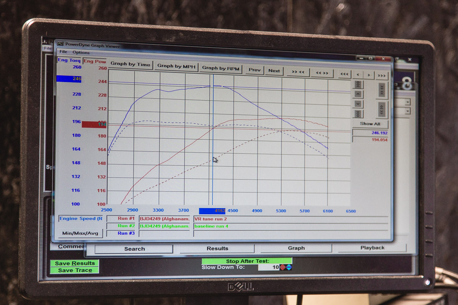This screenshot has height=305, width=458.
Task: Click the vertical compress arrows button
Action: (x=382, y=90)
